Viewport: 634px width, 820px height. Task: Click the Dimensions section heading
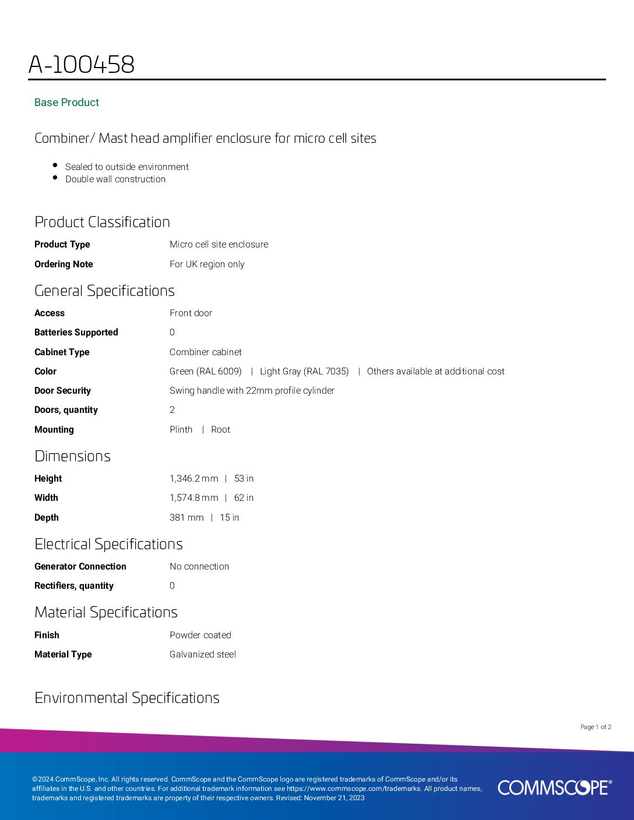tap(72, 456)
